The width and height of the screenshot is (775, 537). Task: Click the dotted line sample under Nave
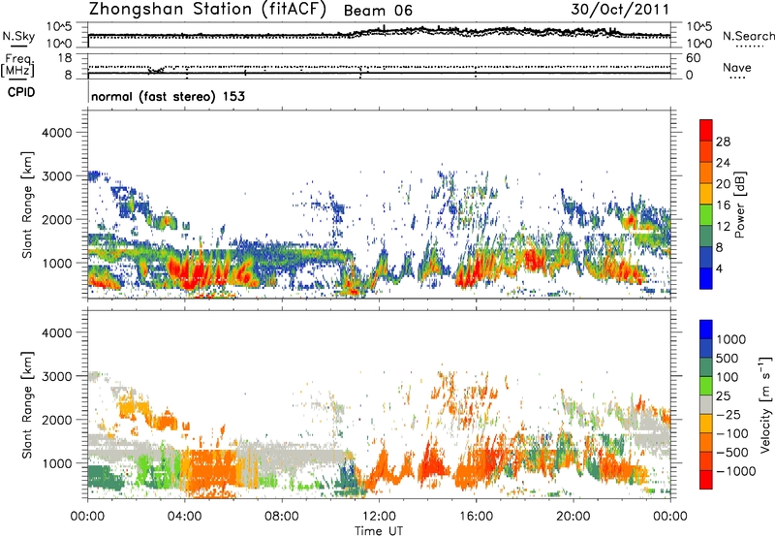point(737,79)
